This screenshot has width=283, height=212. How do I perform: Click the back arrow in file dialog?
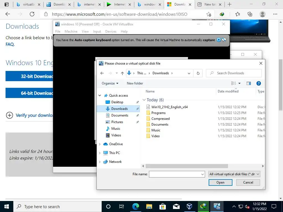[x=102, y=73]
